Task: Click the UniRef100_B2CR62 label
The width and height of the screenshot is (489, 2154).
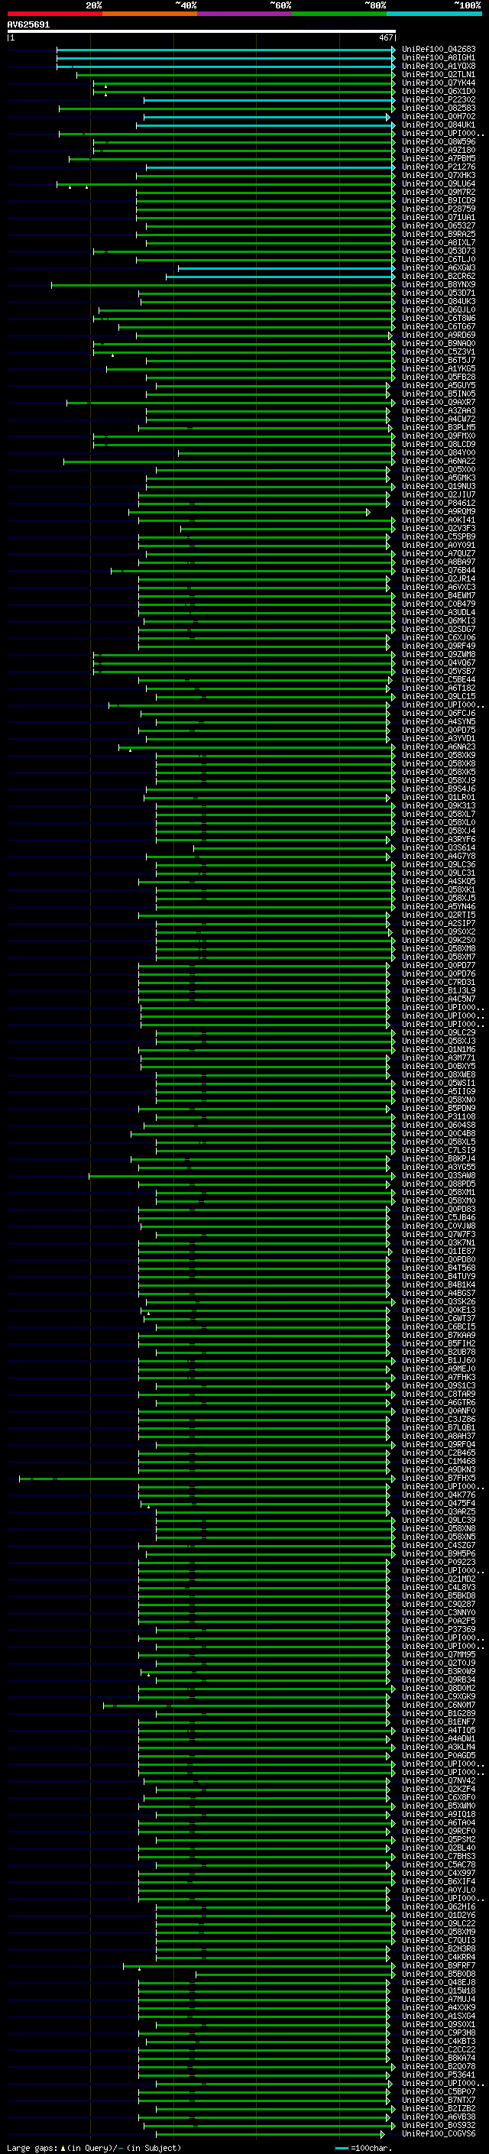Action: (439, 276)
